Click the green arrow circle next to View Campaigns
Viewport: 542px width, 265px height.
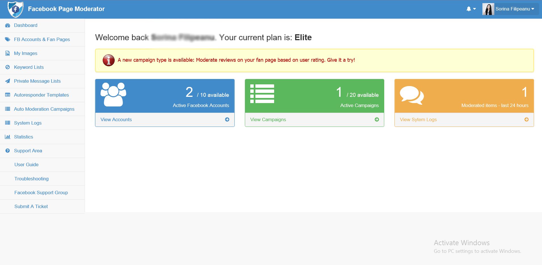coord(377,119)
